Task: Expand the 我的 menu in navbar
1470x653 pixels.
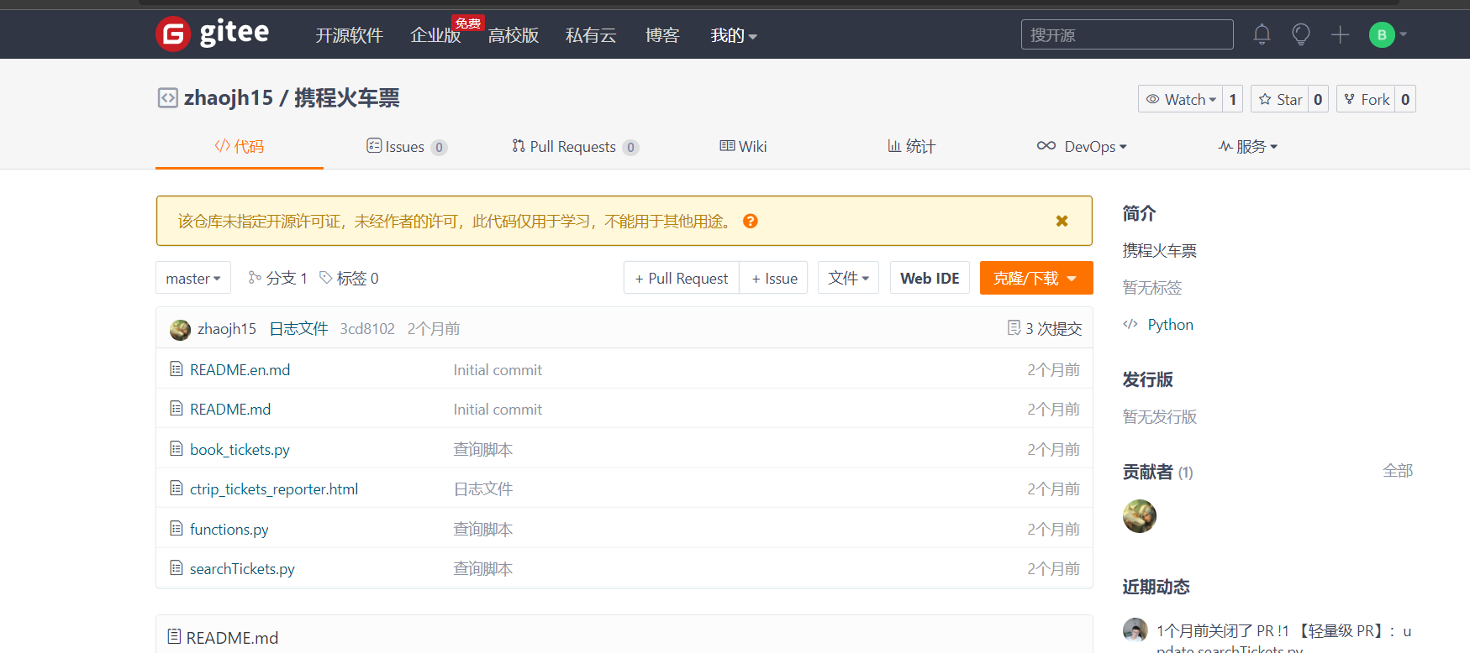Action: 734,35
